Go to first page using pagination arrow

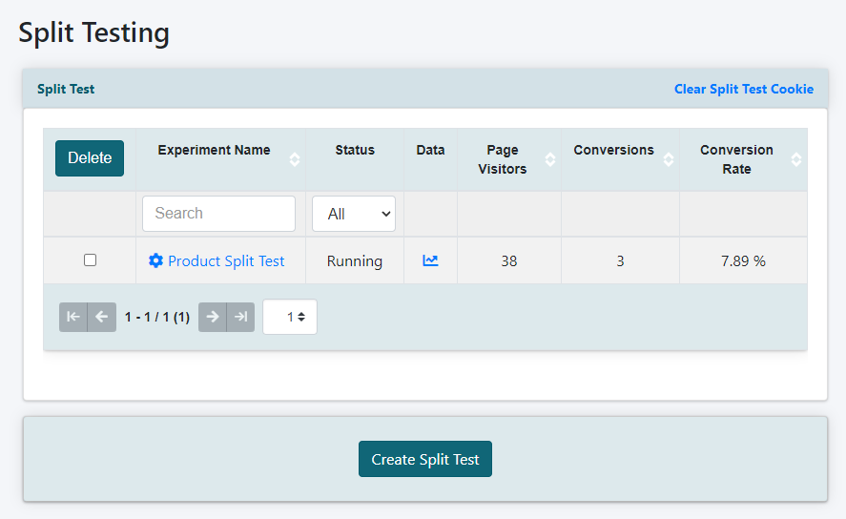coord(73,317)
